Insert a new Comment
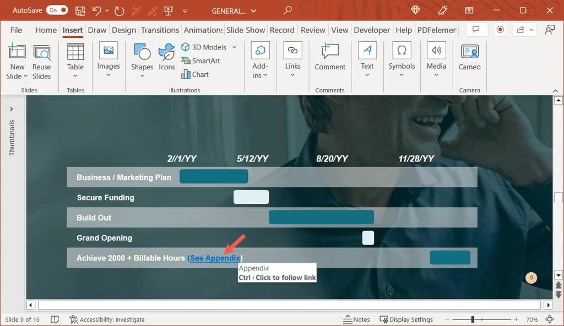The width and height of the screenshot is (564, 326). pos(329,60)
